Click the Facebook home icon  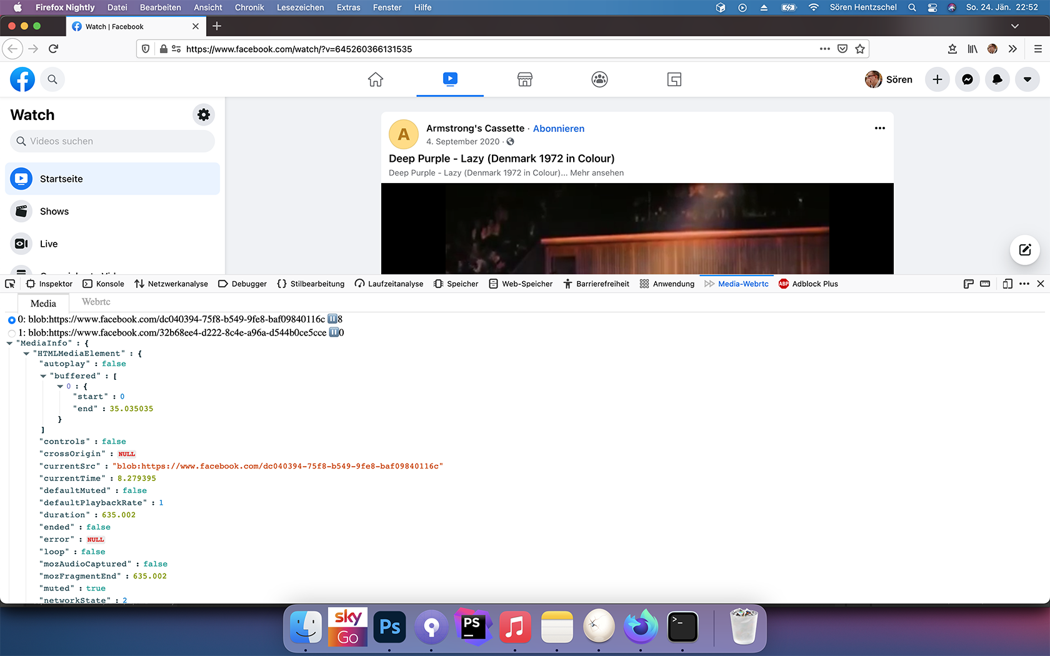pyautogui.click(x=375, y=79)
